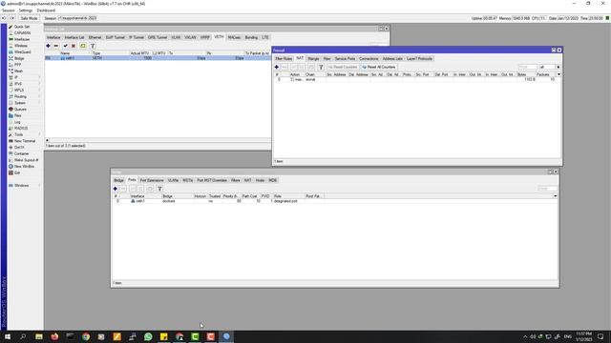The height and width of the screenshot is (343, 611).
Task: Open CAPsMAN from sidebar
Action: (22, 33)
